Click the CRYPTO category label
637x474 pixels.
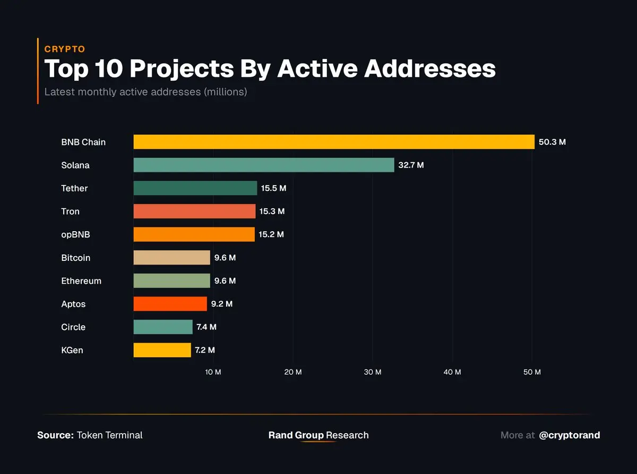pyautogui.click(x=65, y=49)
